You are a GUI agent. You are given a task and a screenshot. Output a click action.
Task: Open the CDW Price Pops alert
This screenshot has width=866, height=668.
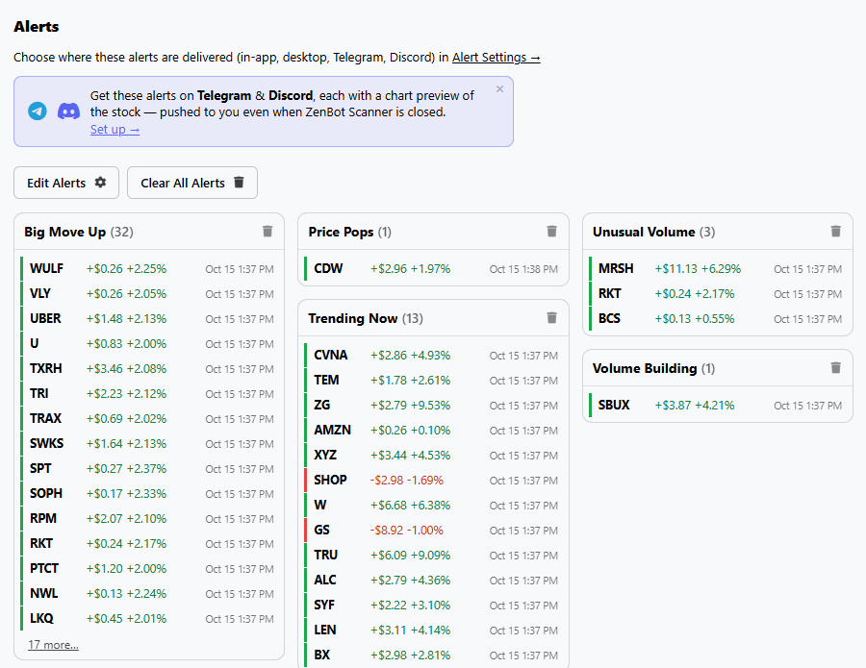pyautogui.click(x=434, y=268)
